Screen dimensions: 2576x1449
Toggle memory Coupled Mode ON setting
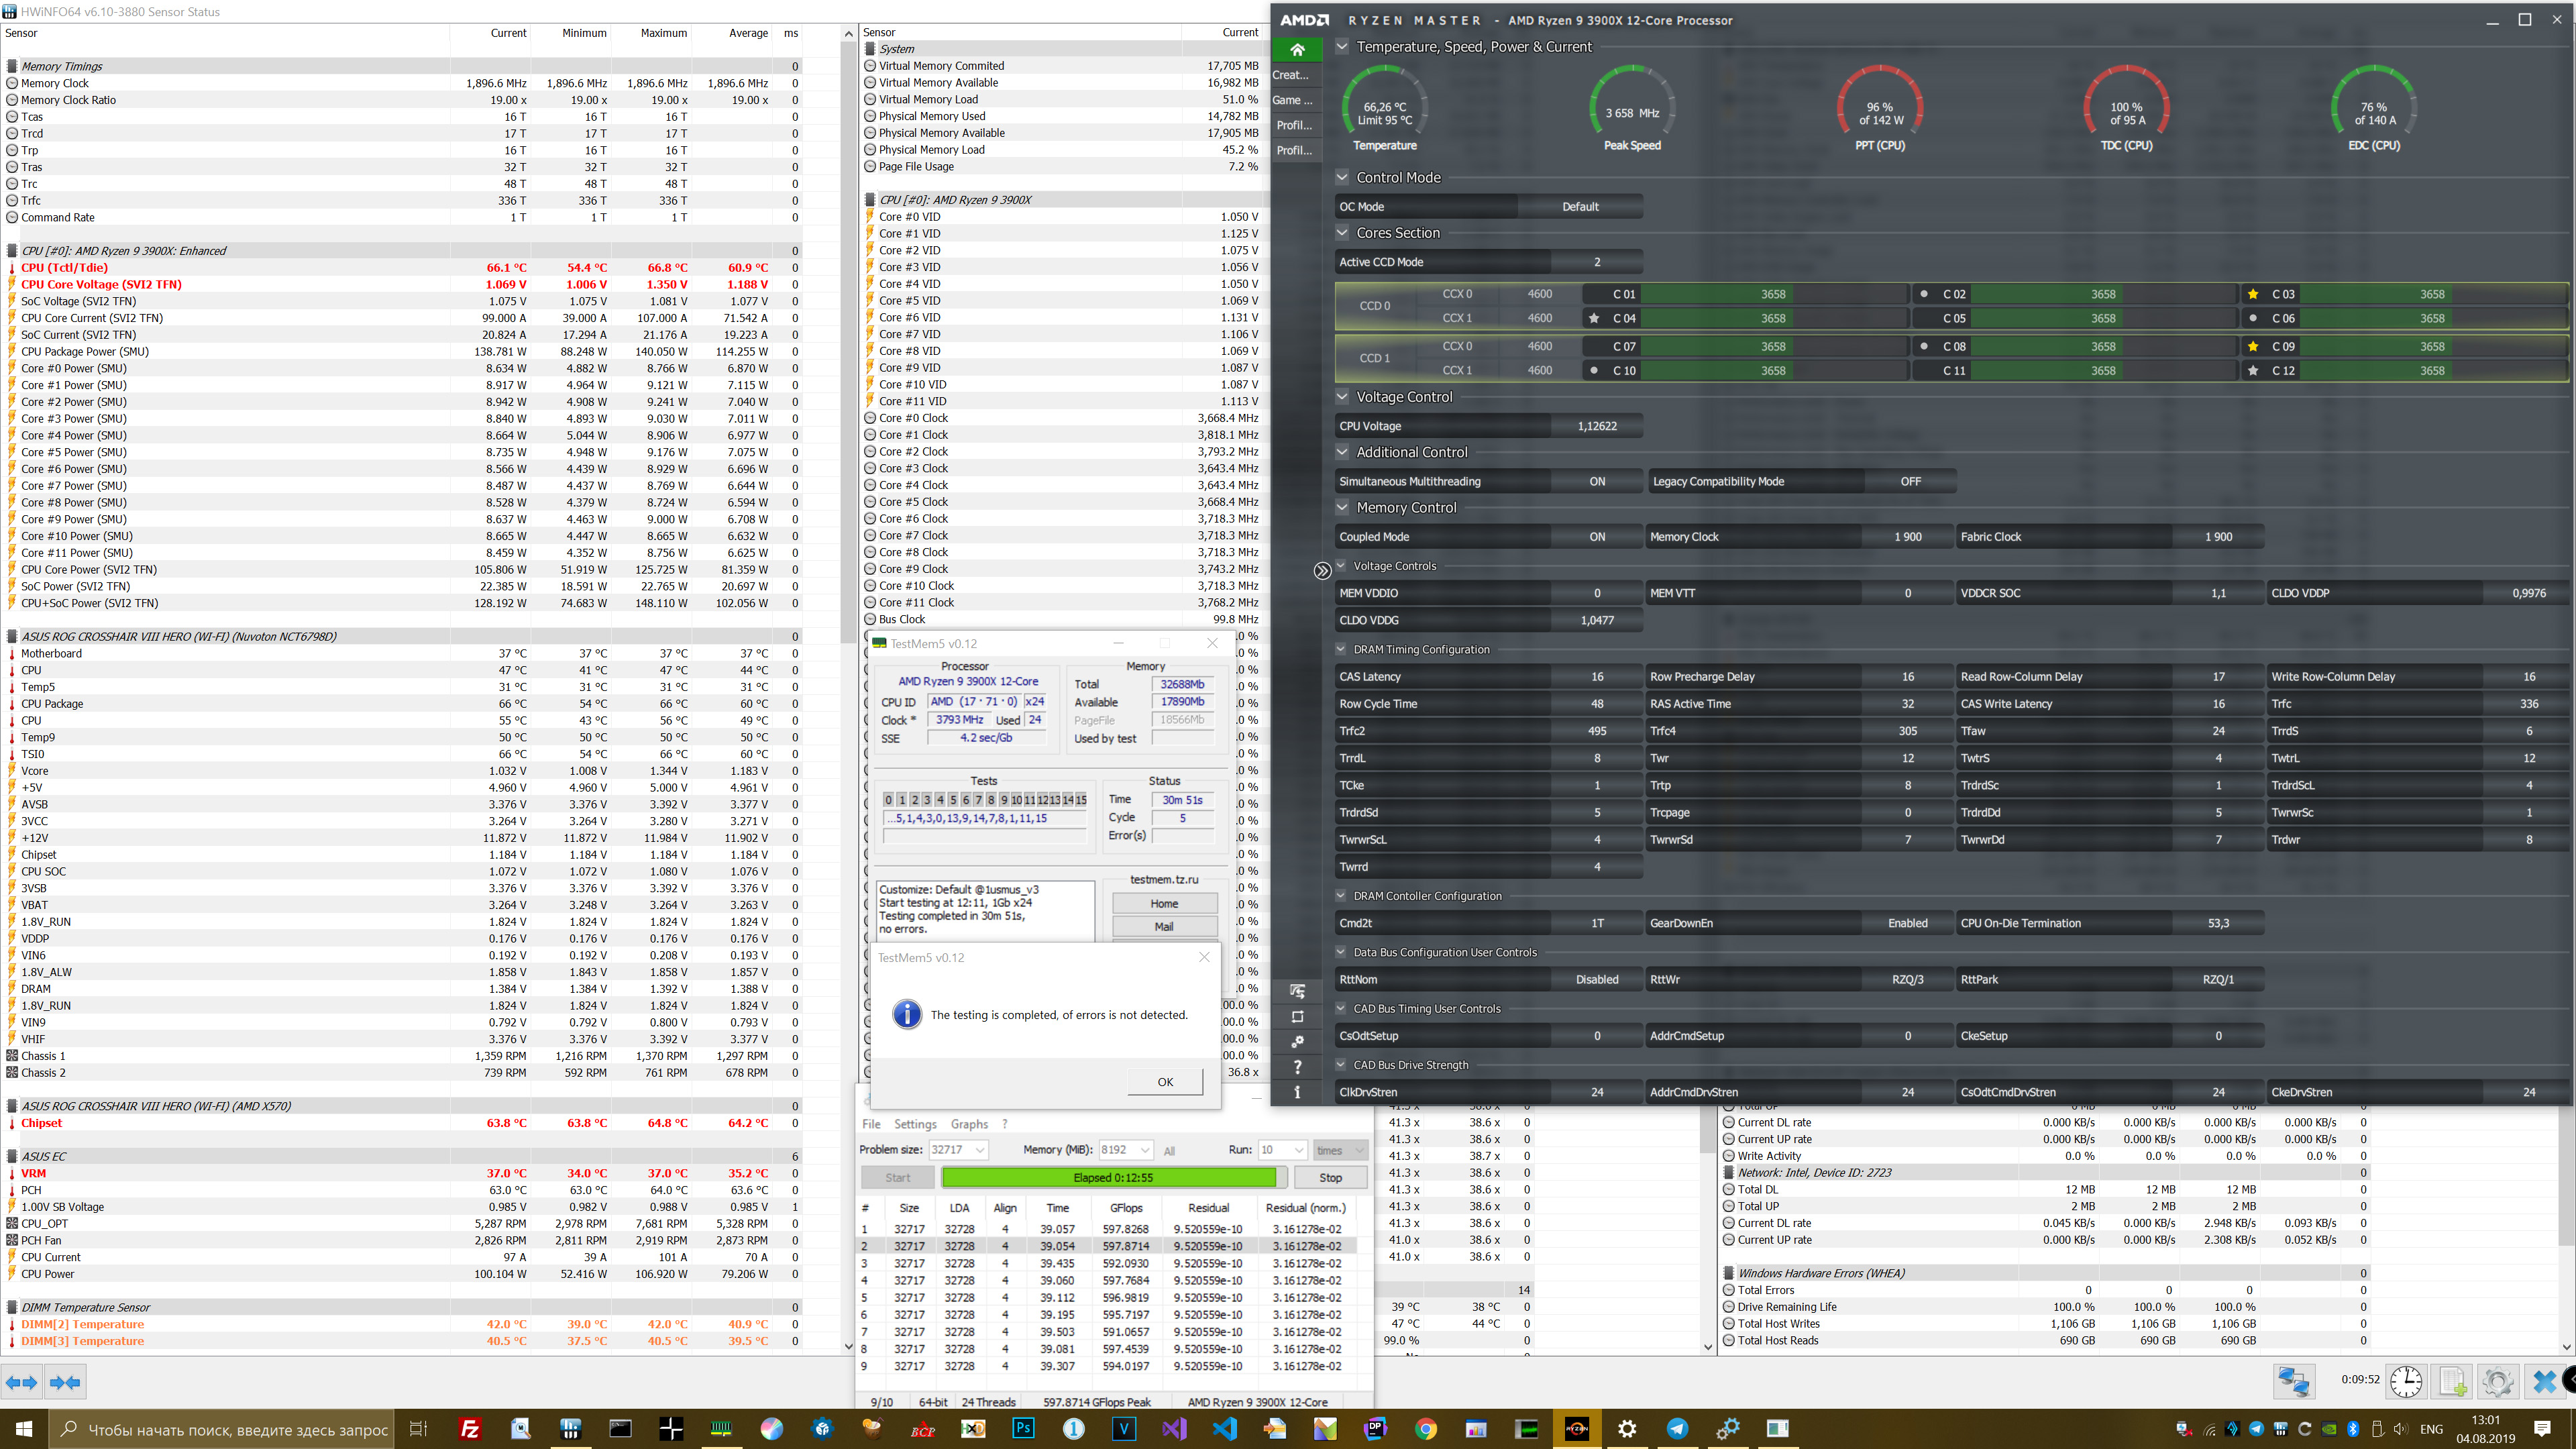coord(1596,537)
